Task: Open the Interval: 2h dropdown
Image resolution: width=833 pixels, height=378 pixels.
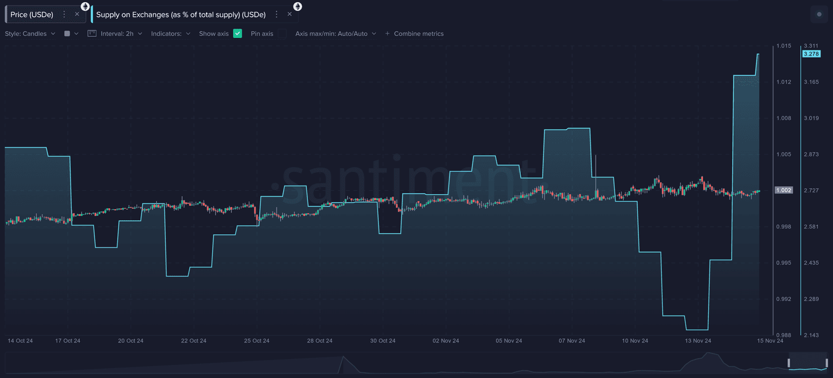Action: (121, 34)
